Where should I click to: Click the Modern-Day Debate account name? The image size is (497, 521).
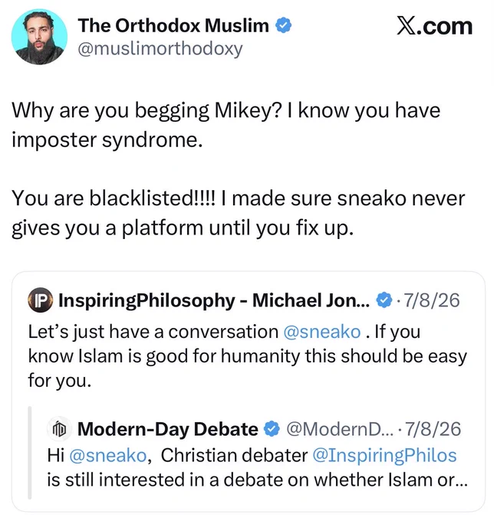click(168, 429)
